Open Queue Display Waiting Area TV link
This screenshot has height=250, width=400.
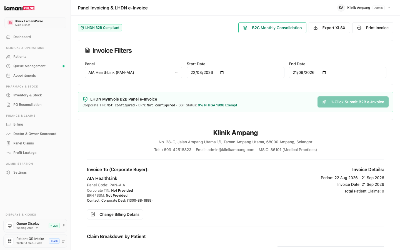pos(35,226)
